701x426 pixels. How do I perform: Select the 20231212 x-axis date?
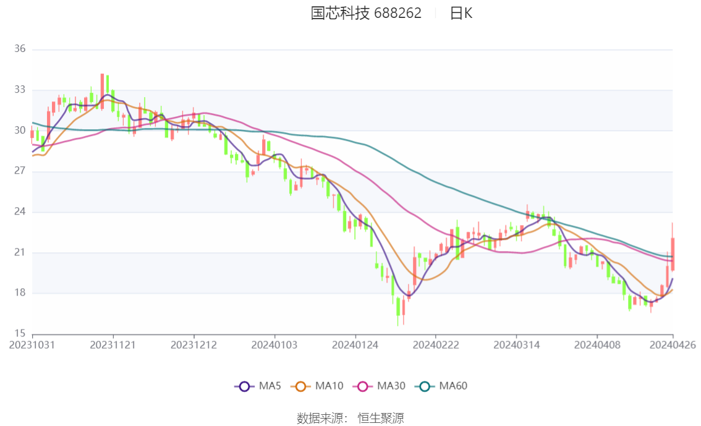click(193, 345)
